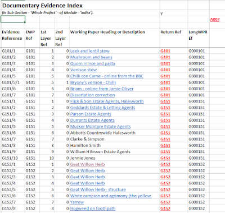Follow the G152 return ref in row G152/8

(165, 209)
